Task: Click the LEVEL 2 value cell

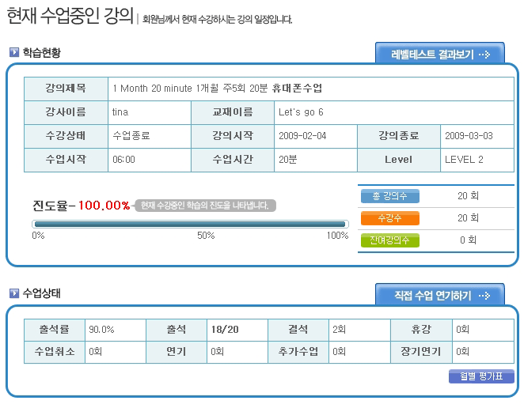Action: pyautogui.click(x=464, y=160)
